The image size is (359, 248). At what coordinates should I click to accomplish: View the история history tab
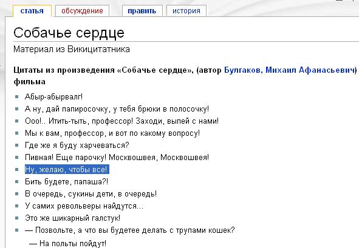pos(186,11)
